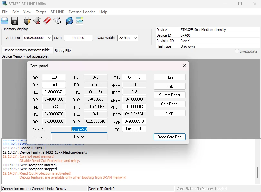The image size is (261, 192).
Task: Click the Full chip erase eraser icon
Action: point(47,21)
